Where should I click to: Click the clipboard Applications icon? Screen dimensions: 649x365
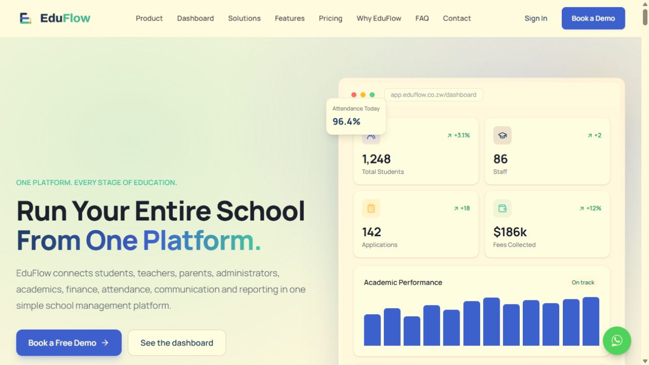tap(371, 208)
